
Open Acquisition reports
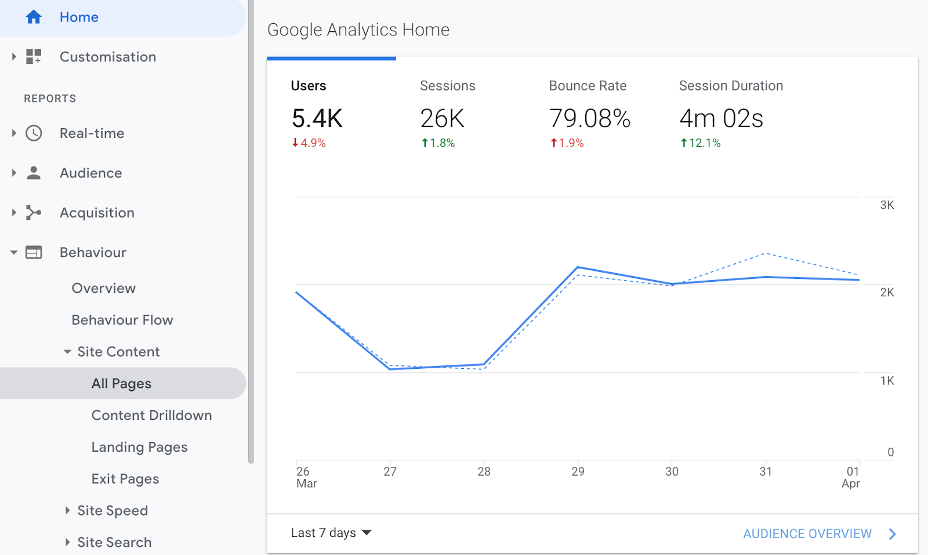pyautogui.click(x=97, y=213)
